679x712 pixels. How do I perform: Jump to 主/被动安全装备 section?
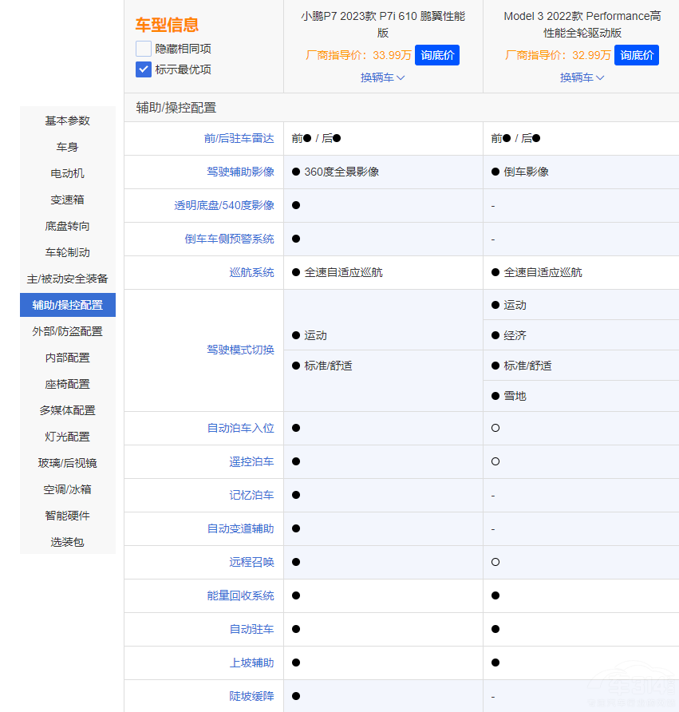tap(68, 279)
